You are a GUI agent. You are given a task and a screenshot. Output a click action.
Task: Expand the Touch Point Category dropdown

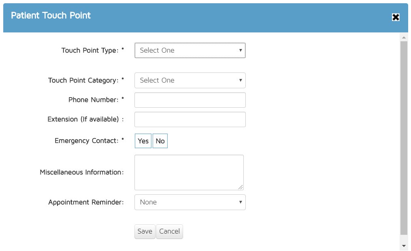pos(190,81)
